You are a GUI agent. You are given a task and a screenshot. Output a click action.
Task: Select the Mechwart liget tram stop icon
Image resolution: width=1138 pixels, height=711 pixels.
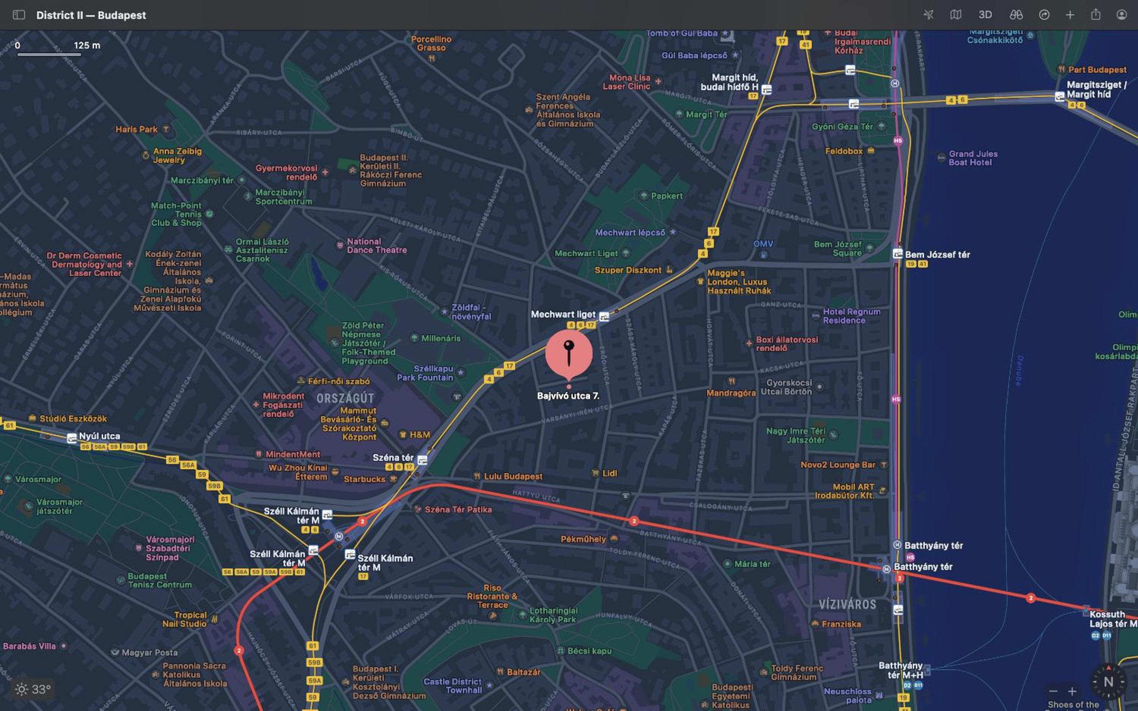click(604, 316)
